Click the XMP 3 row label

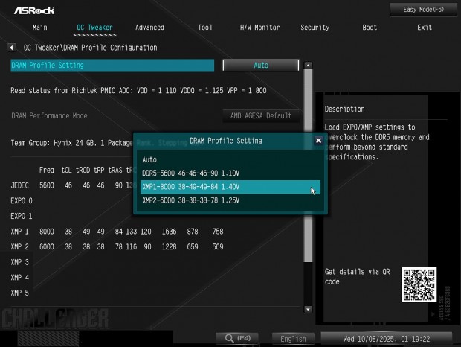(19, 262)
